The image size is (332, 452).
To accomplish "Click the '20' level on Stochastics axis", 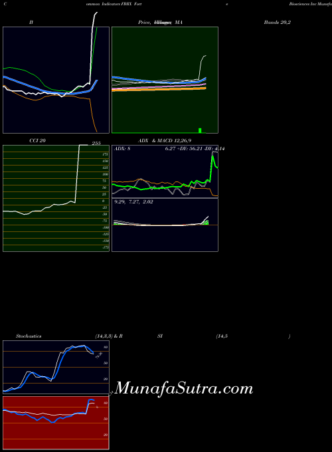I will click(x=106, y=379).
